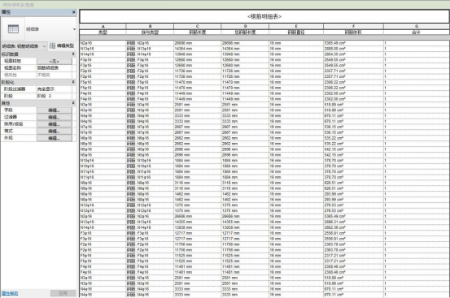Click 16 mm cell in 2888.31 cm³ row
The height and width of the screenshot is (298, 450).
tap(296, 222)
